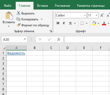Select row 7 header
110x95 pixels.
pyautogui.click(x=3, y=84)
